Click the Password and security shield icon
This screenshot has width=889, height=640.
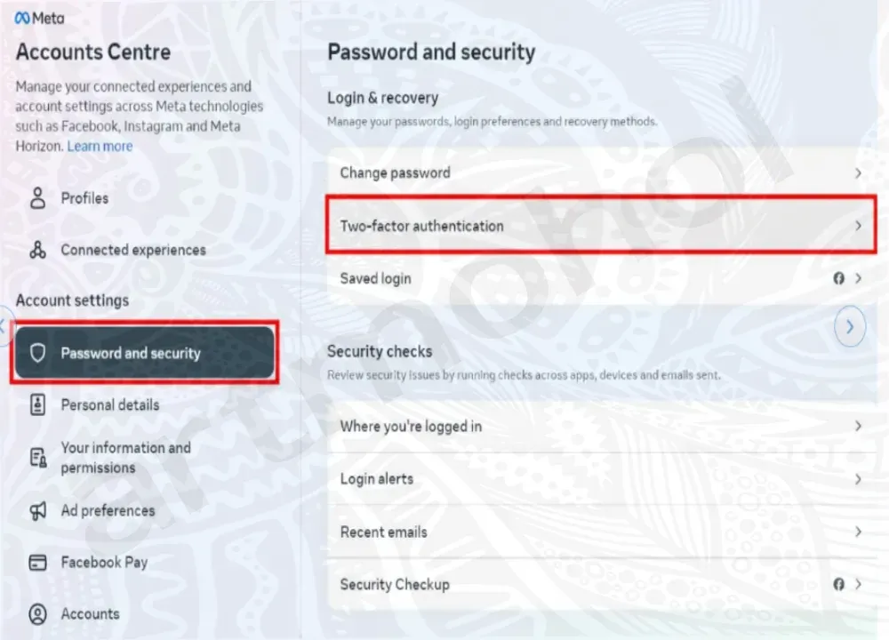[x=37, y=353]
